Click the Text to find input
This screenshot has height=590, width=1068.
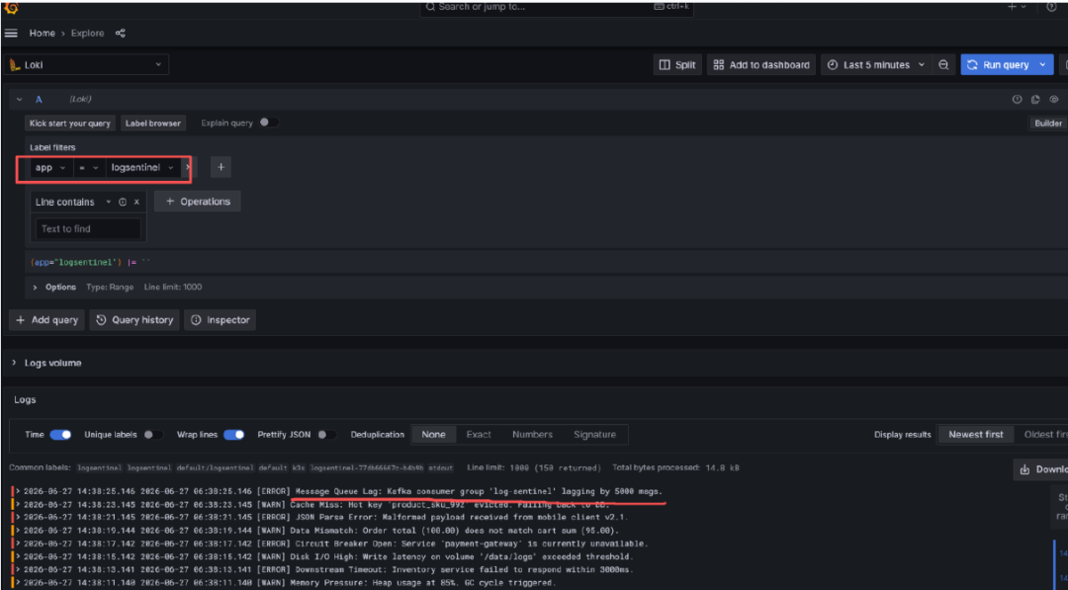pyautogui.click(x=89, y=228)
